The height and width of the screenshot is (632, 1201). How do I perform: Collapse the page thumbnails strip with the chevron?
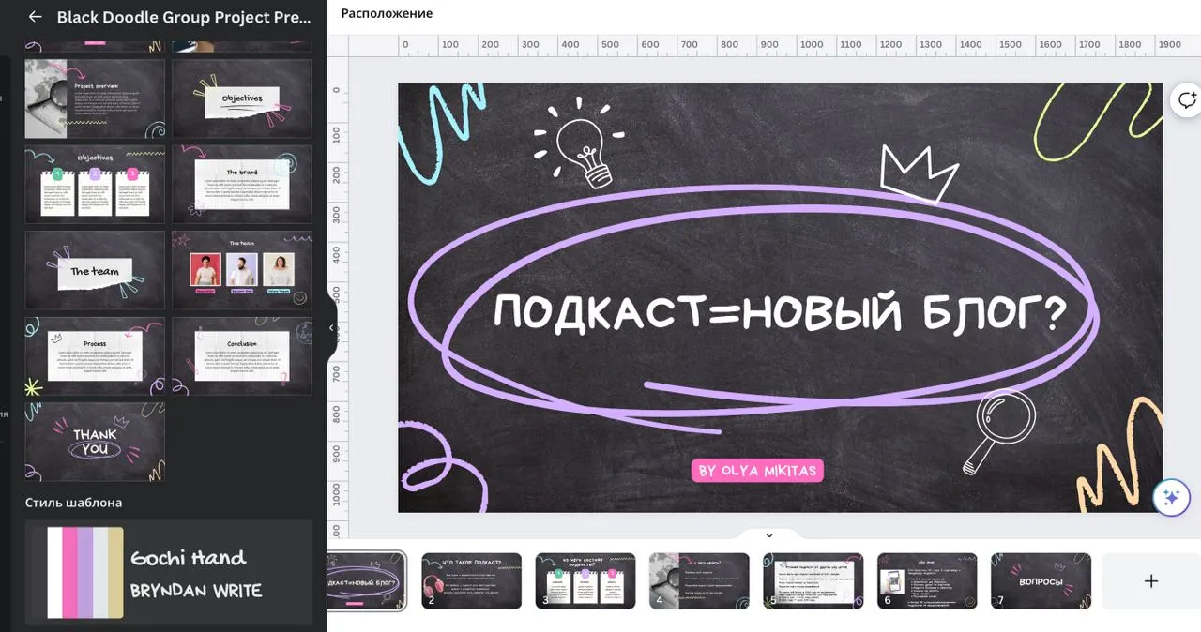769,535
